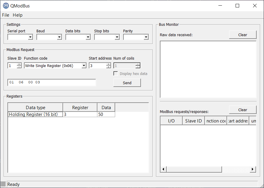The height and width of the screenshot is (188, 264).
Task: Select the register number 3 cell
Action: click(x=80, y=114)
